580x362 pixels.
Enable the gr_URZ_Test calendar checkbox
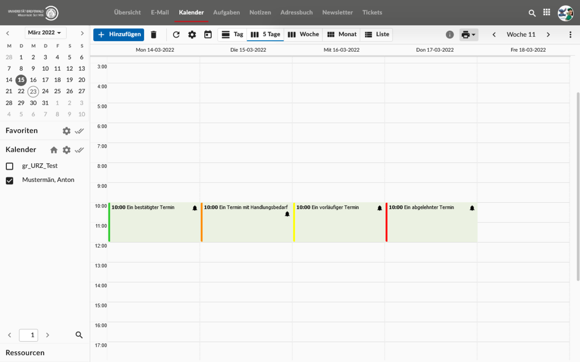tap(10, 166)
